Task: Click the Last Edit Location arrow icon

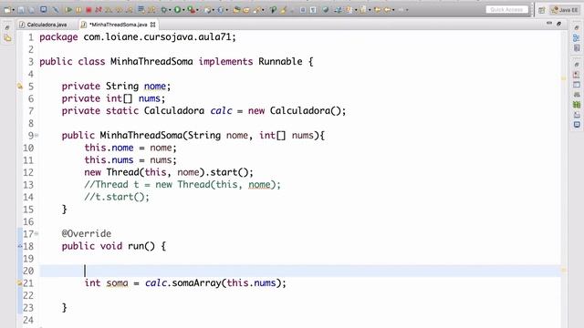Action: point(377,10)
